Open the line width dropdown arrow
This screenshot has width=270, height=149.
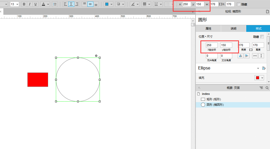149,4
